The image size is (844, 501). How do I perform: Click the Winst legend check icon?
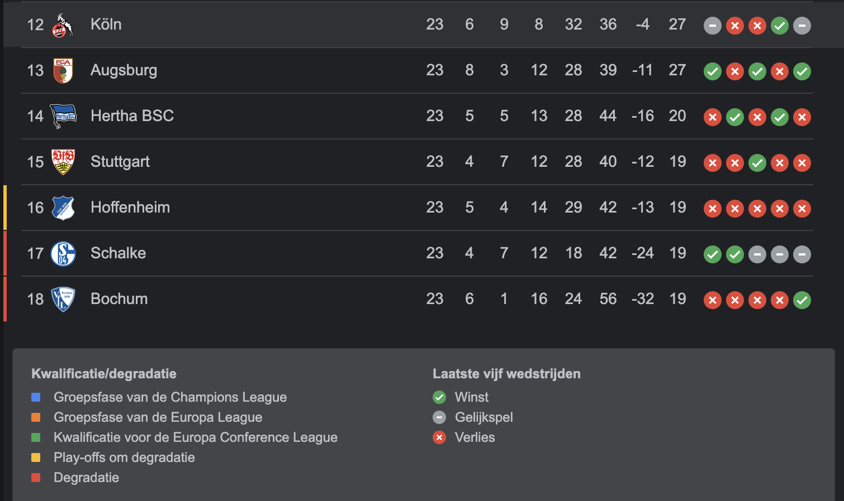click(x=439, y=397)
